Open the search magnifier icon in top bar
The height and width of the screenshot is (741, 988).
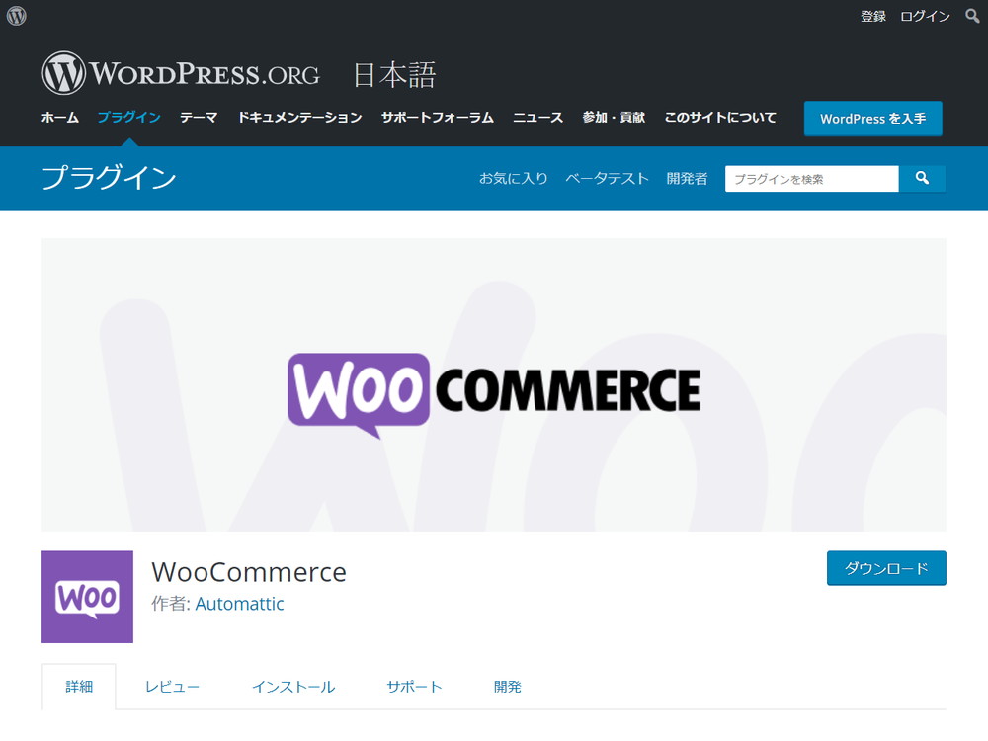(x=972, y=16)
